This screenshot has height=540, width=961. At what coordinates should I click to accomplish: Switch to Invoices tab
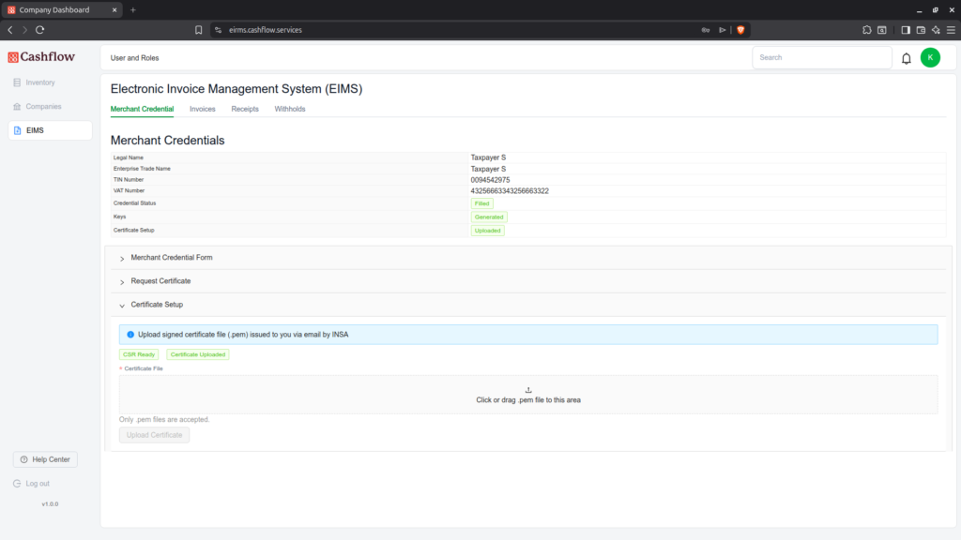coord(203,109)
